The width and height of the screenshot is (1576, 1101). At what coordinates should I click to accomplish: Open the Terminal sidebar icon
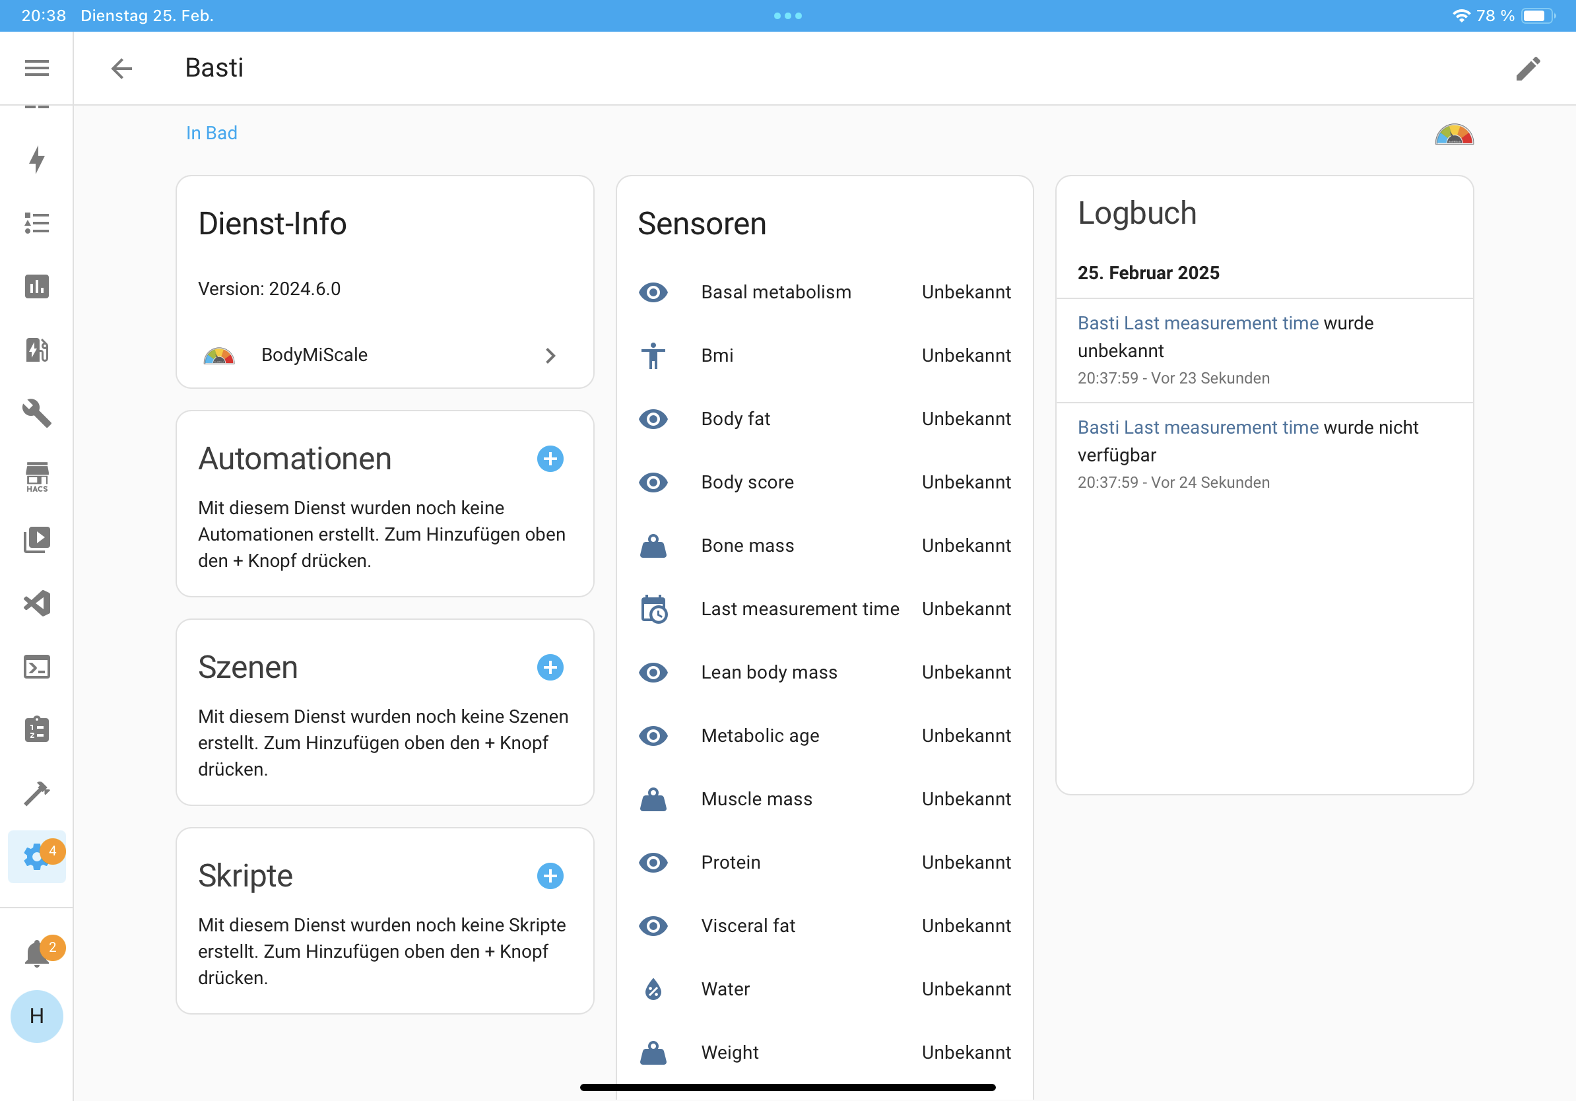[36, 667]
